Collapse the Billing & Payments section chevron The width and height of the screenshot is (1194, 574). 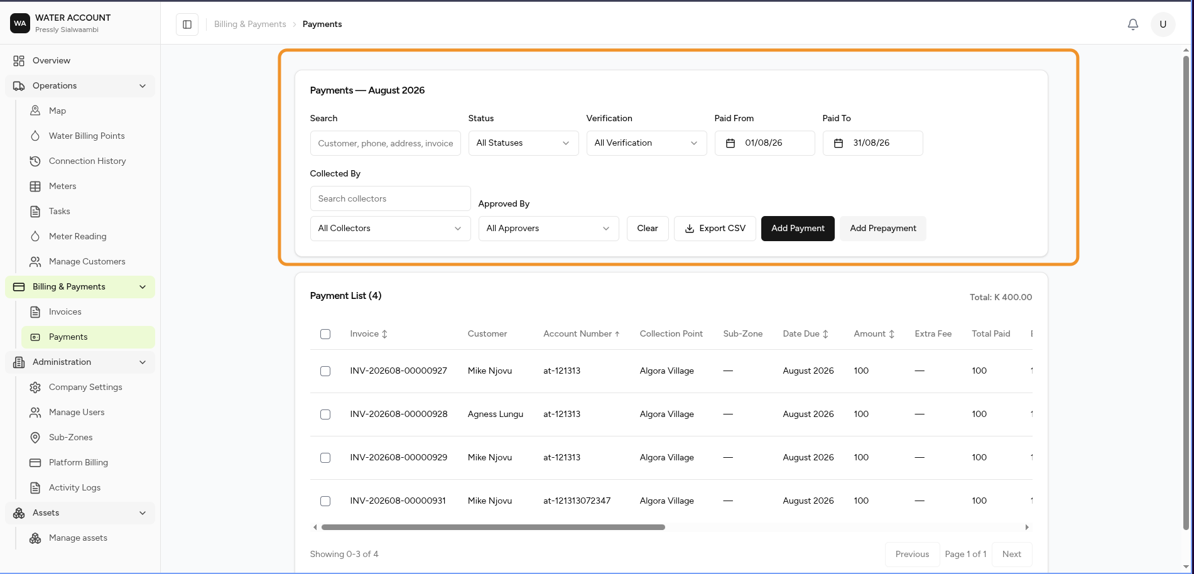[143, 287]
